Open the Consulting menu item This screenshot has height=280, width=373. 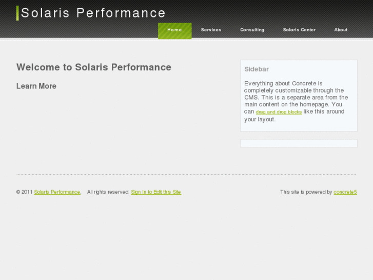click(x=252, y=30)
